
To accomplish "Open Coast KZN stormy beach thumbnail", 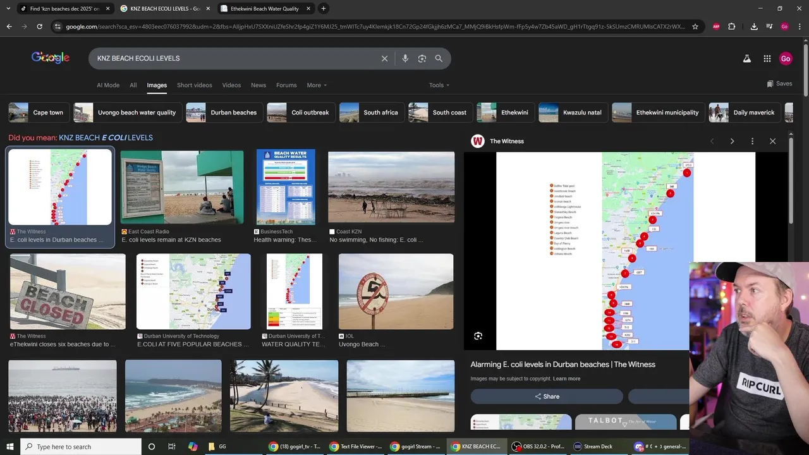I will click(391, 187).
